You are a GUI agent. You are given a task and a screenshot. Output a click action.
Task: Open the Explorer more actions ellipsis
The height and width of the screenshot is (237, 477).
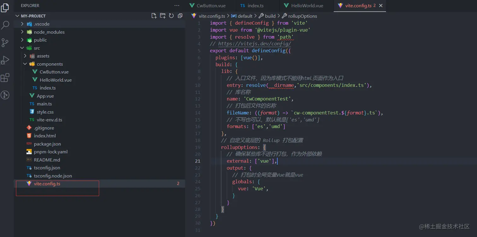pyautogui.click(x=177, y=6)
